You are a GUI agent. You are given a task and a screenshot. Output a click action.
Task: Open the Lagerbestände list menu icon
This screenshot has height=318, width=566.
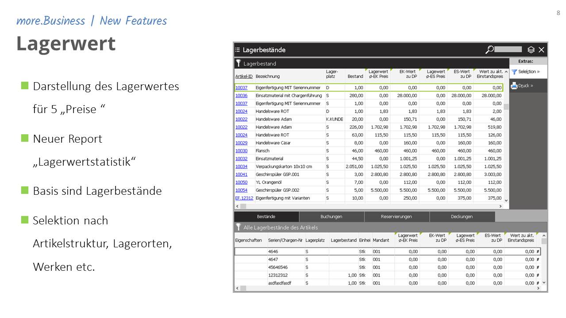pos(238,50)
